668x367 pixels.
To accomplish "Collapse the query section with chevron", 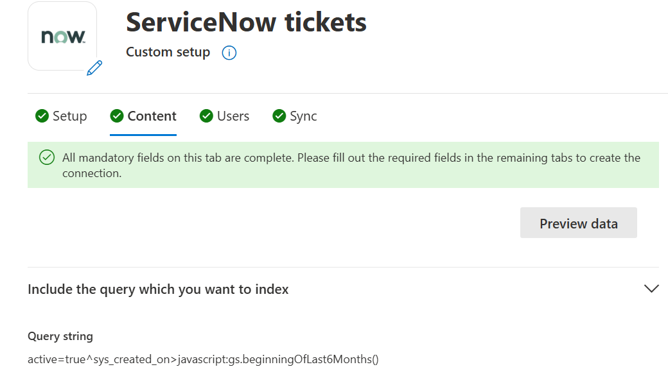I will pos(651,289).
